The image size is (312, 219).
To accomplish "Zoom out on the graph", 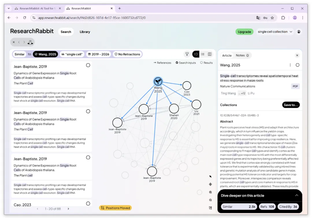I will [210, 200].
